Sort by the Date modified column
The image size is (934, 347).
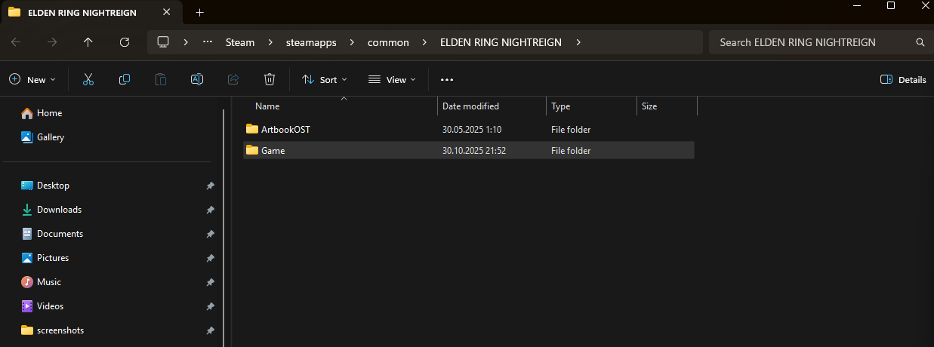[470, 106]
